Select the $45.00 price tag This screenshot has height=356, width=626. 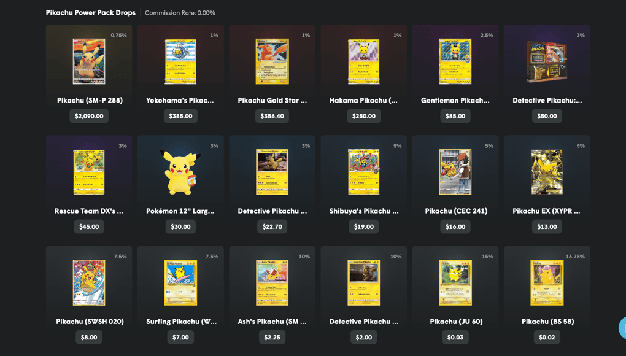[89, 226]
